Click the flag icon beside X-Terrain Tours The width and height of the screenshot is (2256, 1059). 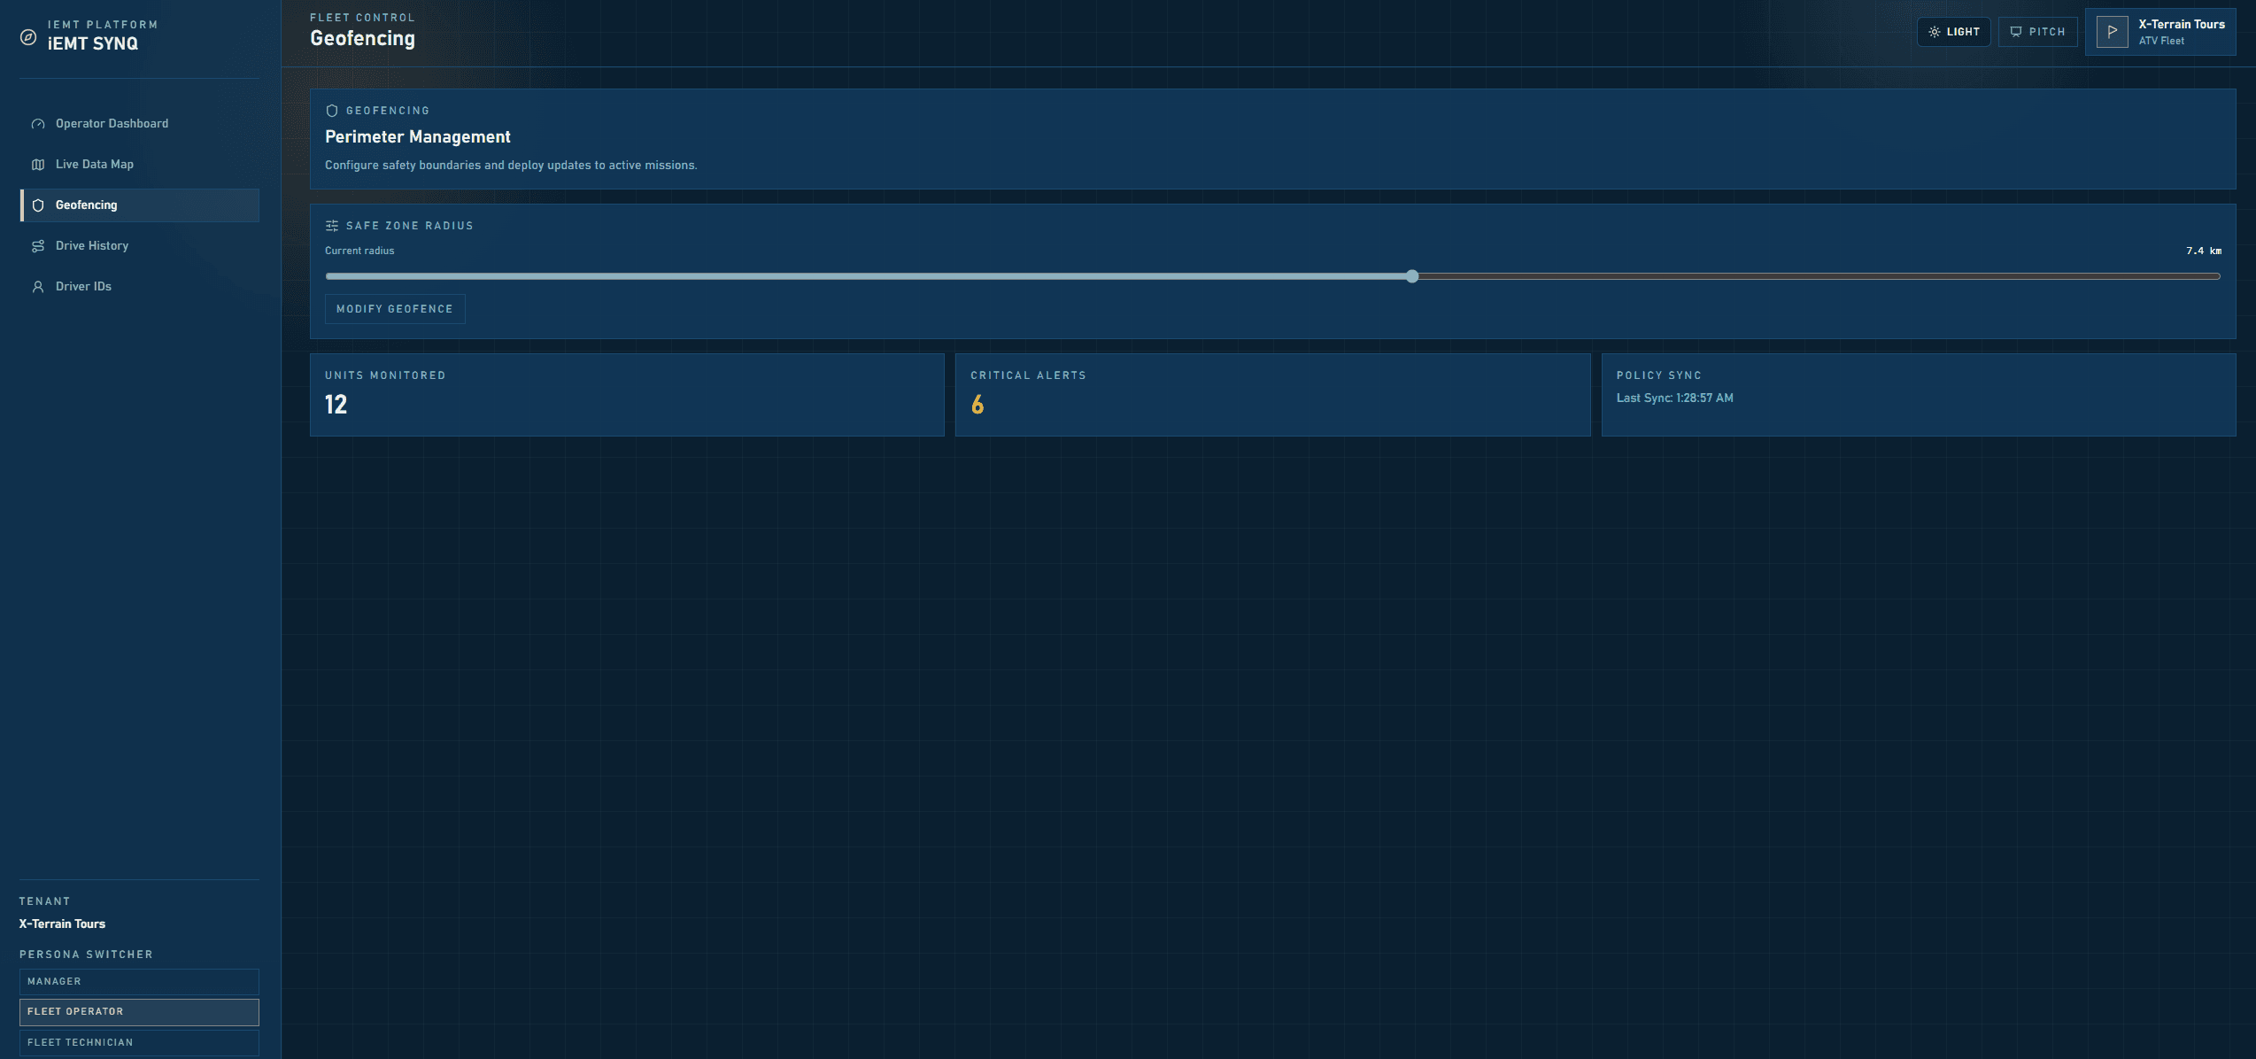(x=2112, y=32)
